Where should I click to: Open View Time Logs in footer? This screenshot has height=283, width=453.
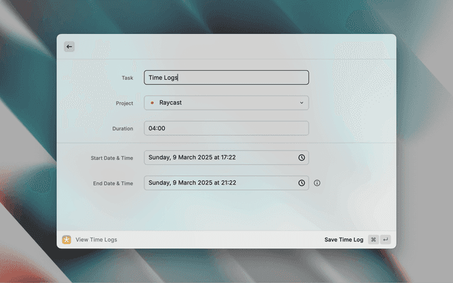(x=96, y=240)
